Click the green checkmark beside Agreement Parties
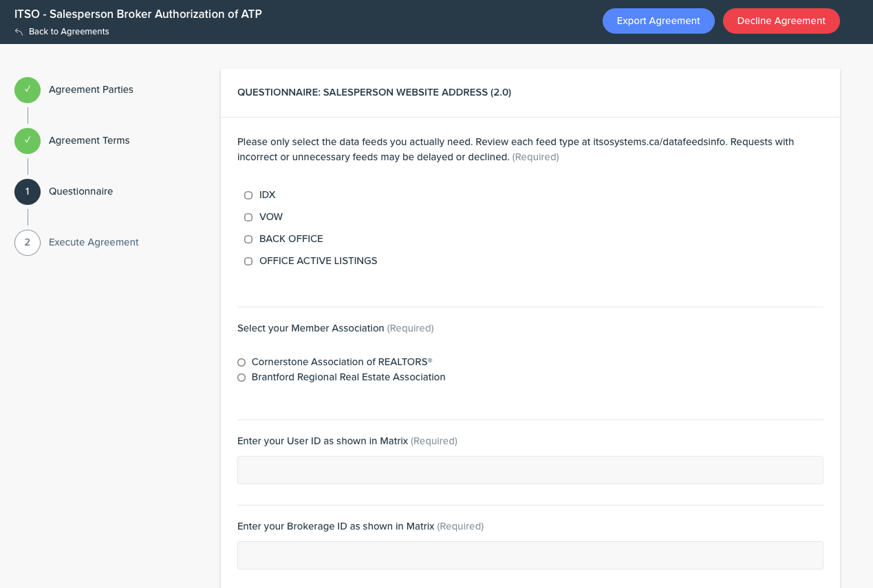The image size is (873, 588). click(x=28, y=90)
